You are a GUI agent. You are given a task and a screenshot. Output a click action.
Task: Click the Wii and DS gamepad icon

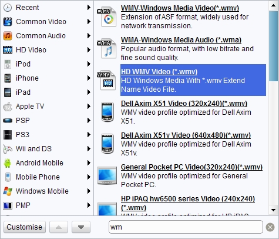(x=8, y=149)
